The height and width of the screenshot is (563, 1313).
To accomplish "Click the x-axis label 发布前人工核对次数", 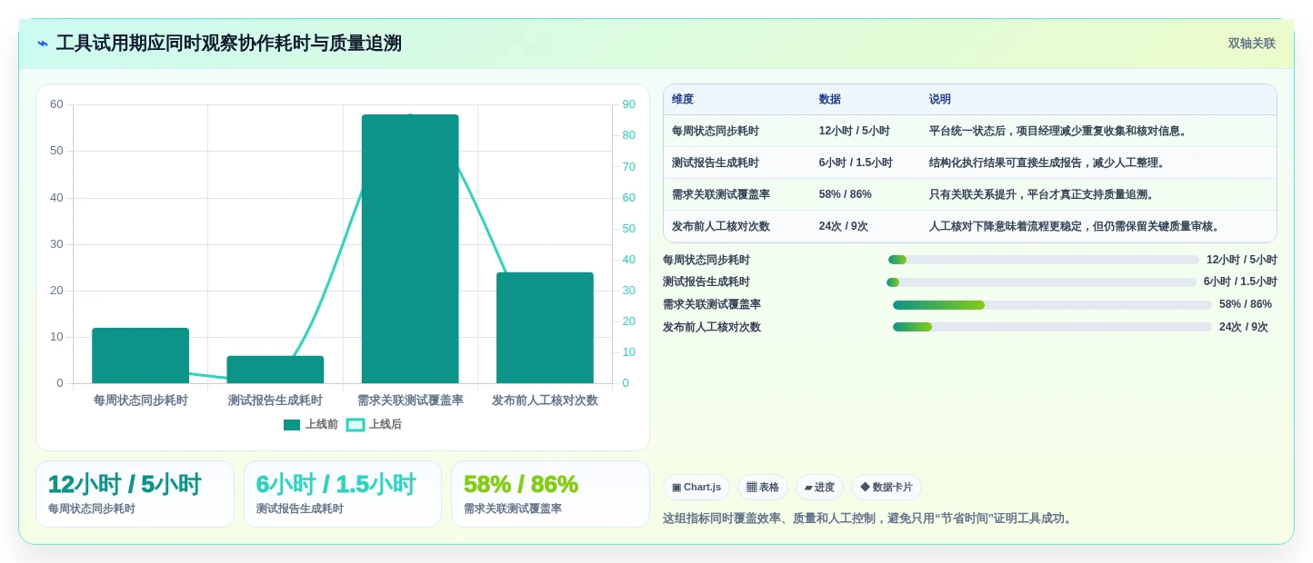I will [545, 400].
